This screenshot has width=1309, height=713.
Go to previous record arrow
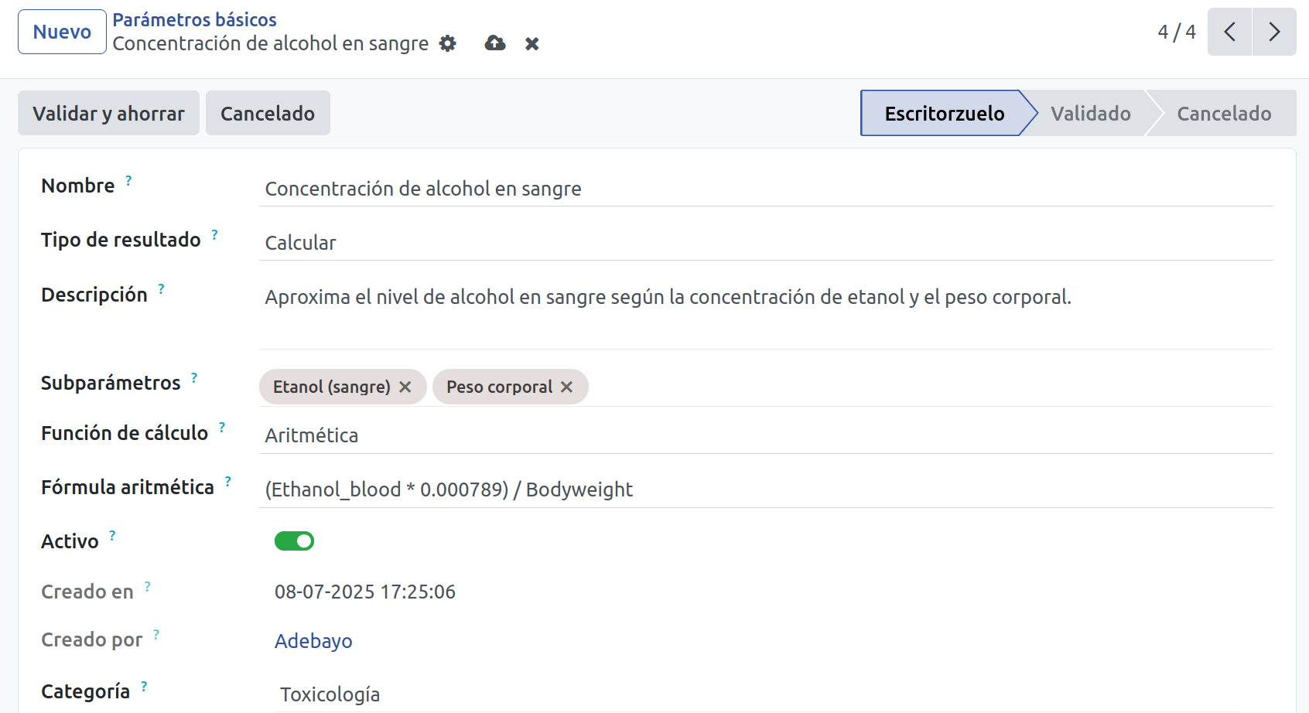click(x=1229, y=32)
